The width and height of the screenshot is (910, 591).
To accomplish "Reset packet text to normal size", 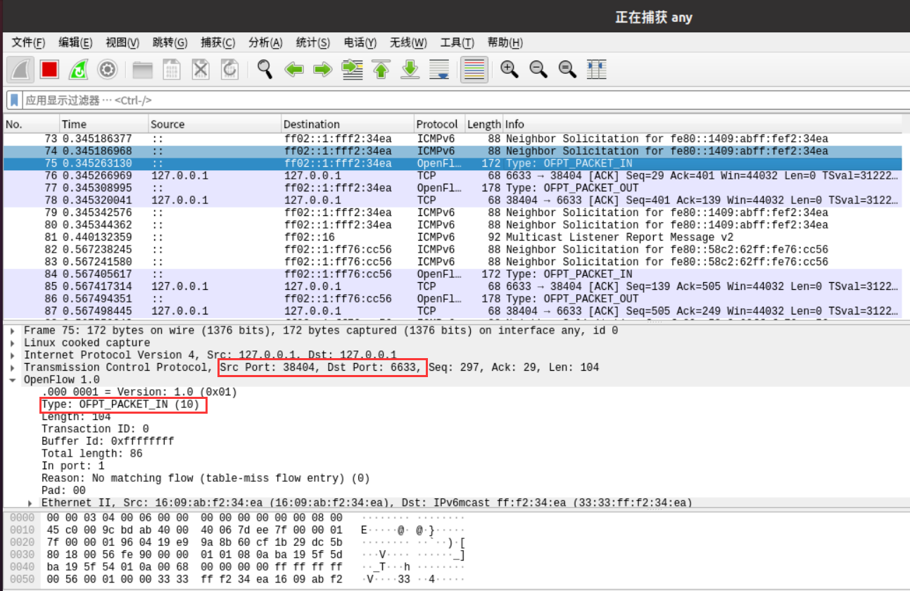I will tap(567, 70).
